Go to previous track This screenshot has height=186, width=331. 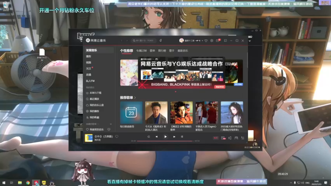pyautogui.click(x=156, y=137)
